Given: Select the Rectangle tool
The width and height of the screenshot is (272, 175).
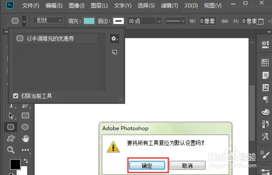Looking at the screenshot, I should coord(25,115).
